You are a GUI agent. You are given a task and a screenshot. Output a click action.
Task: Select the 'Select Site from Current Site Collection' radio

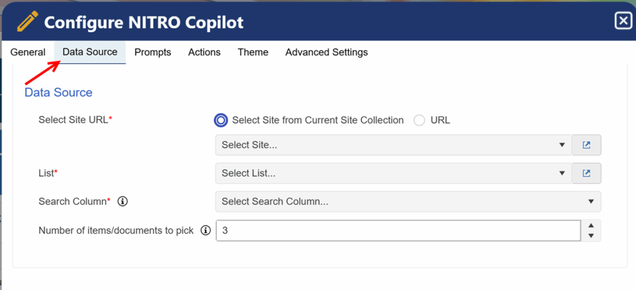[221, 120]
